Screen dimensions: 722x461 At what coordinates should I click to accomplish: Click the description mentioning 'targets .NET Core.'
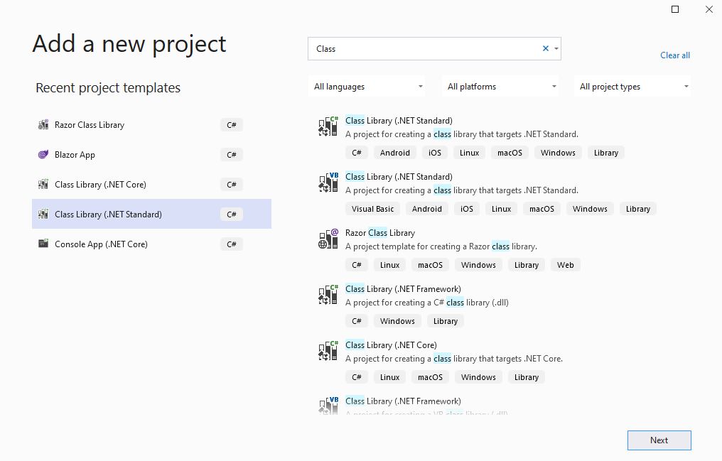pyautogui.click(x=454, y=359)
